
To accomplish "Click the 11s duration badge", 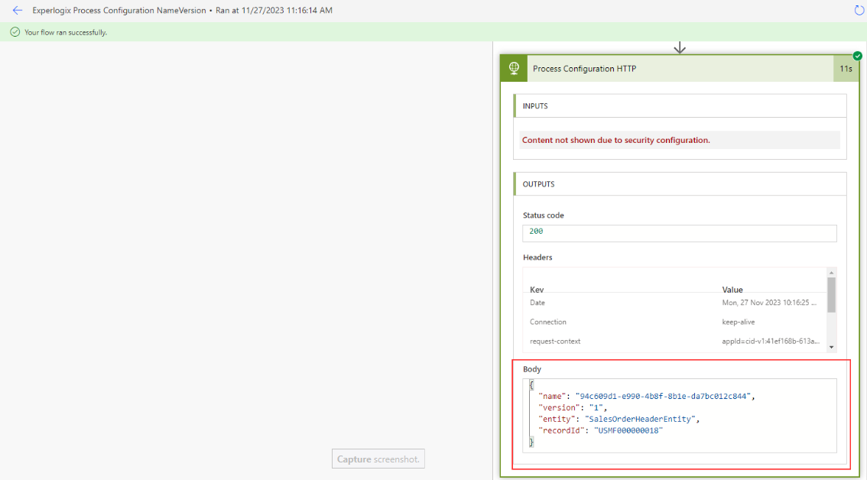I will click(846, 69).
